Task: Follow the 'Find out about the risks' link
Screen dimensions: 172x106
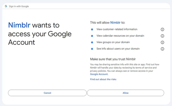Action: (x=103, y=79)
